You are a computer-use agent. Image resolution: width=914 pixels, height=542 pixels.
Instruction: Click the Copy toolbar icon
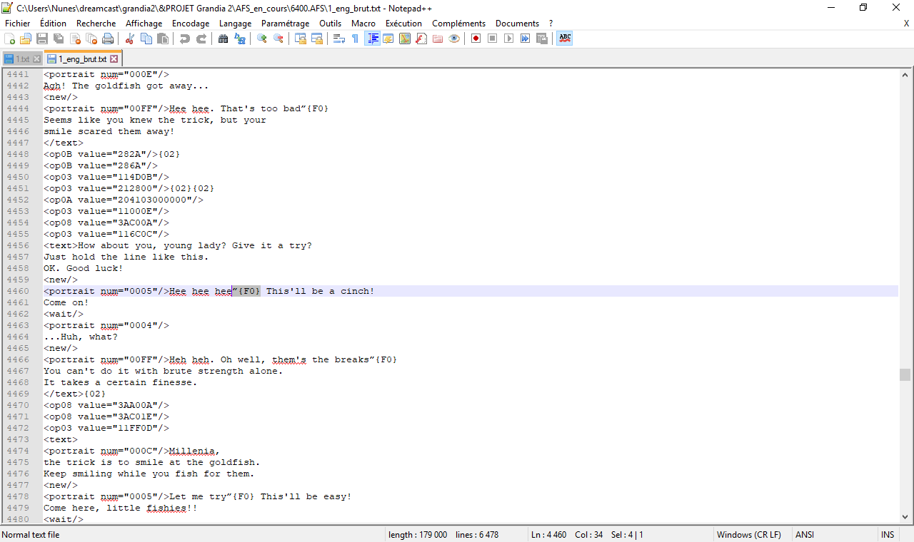point(146,39)
